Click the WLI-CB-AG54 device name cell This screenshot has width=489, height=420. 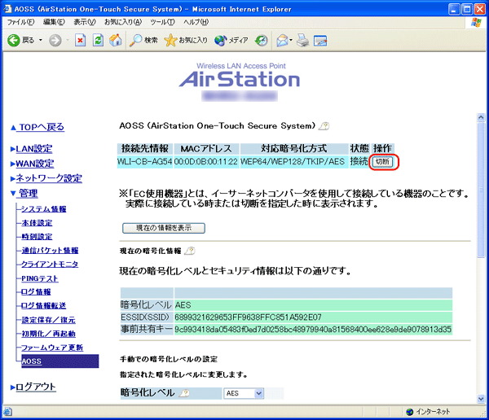(x=145, y=161)
